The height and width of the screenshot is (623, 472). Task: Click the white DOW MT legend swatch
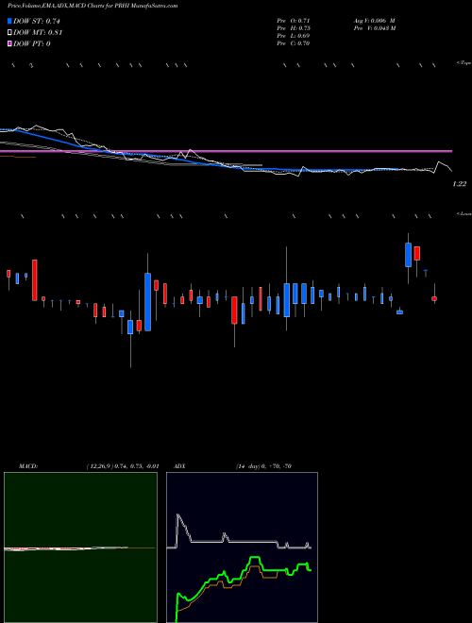(x=10, y=32)
